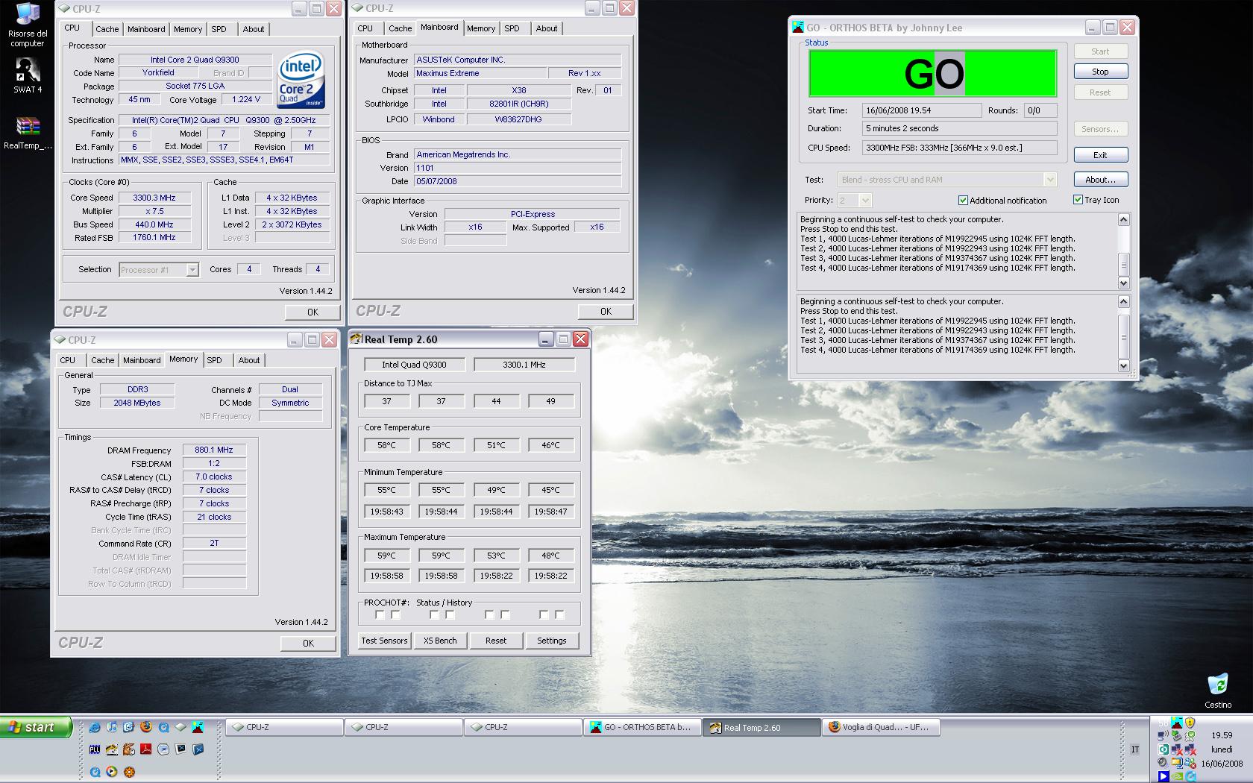The image size is (1253, 783).
Task: Launch Internet Explorer from quick launch
Action: point(94,727)
